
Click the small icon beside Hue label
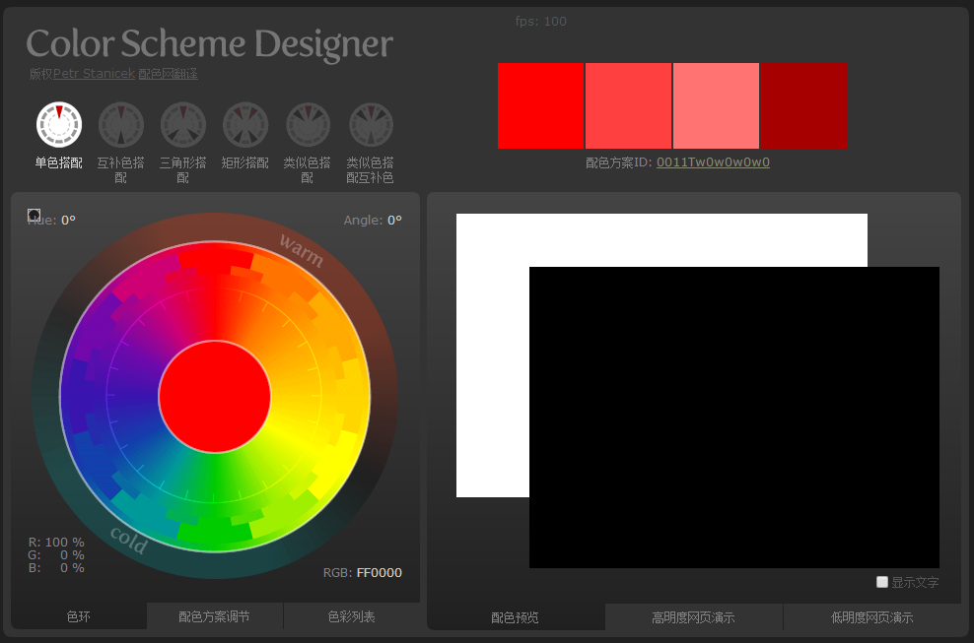point(35,215)
